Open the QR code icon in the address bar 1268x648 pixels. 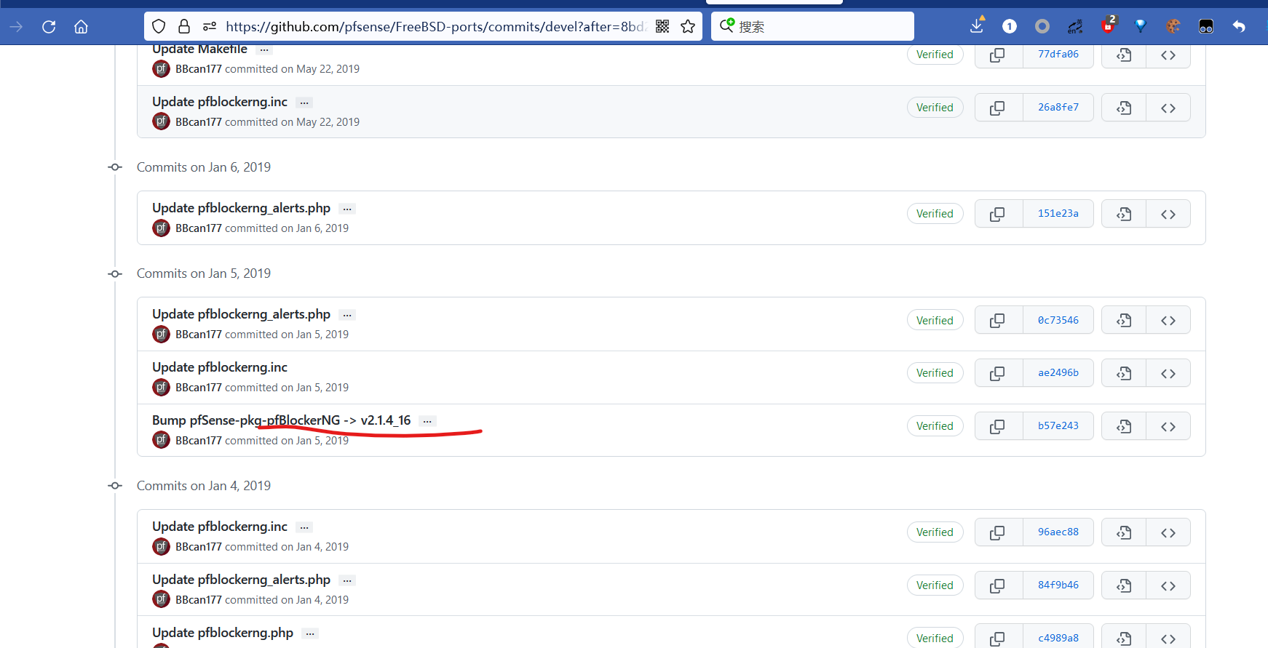click(662, 27)
